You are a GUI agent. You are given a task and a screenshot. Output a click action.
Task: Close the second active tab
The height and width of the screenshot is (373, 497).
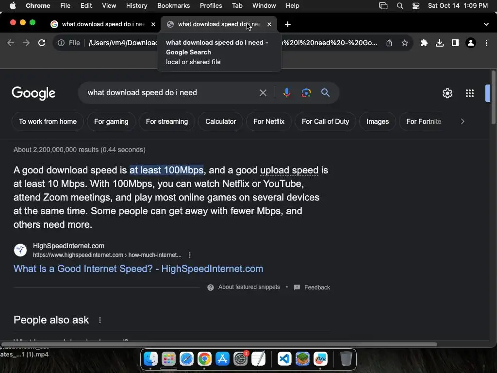point(269,24)
